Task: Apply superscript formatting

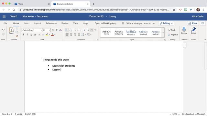Action: [43, 35]
